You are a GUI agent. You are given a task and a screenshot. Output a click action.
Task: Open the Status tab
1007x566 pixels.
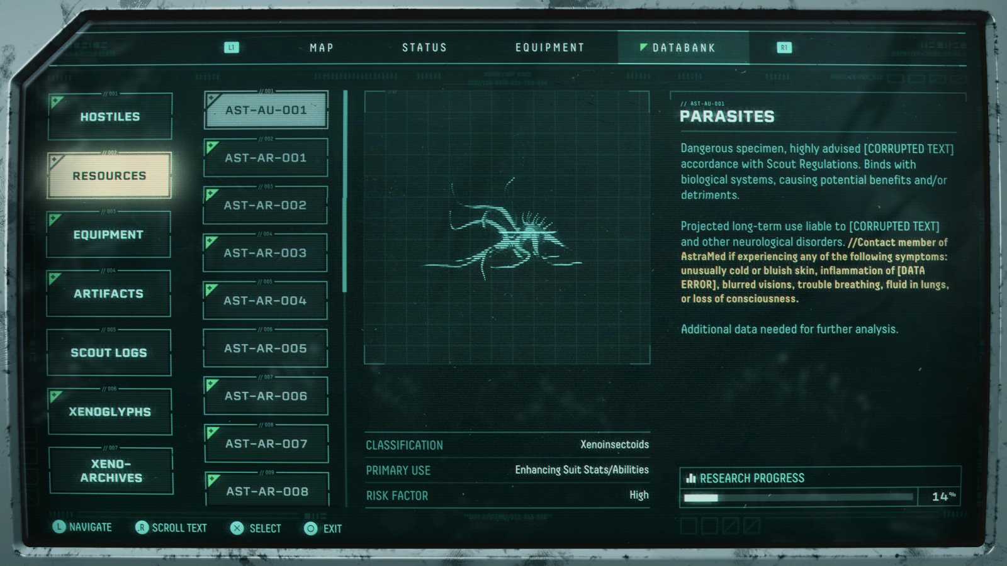point(424,48)
